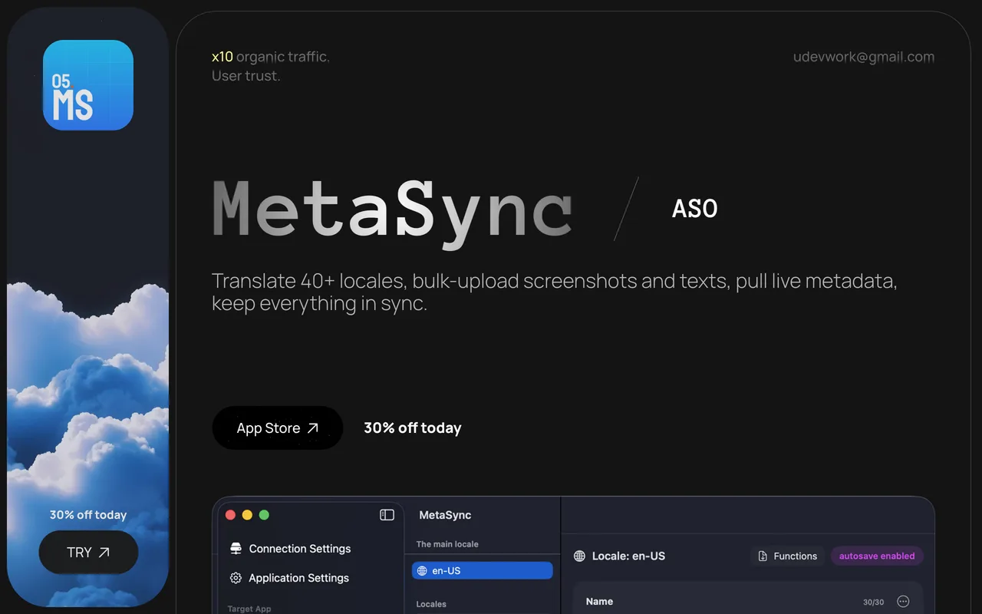This screenshot has width=982, height=614.
Task: Click the yellow minimize window dot
Action: 247,515
